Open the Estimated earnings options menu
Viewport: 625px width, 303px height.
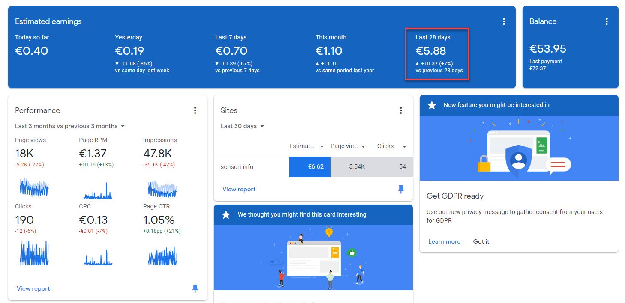click(x=504, y=21)
